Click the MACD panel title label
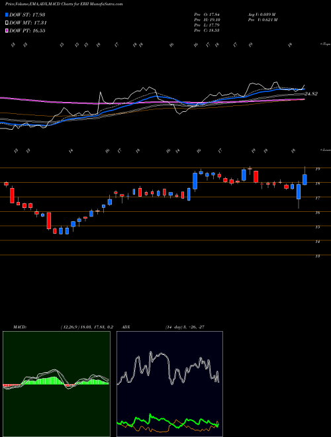This screenshot has width=331, height=437. click(19, 327)
